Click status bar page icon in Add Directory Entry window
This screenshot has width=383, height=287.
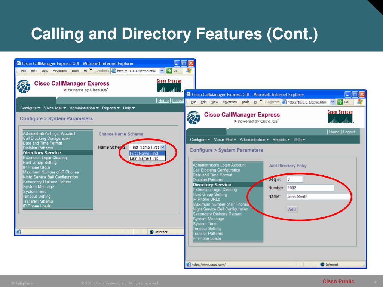tap(188, 264)
